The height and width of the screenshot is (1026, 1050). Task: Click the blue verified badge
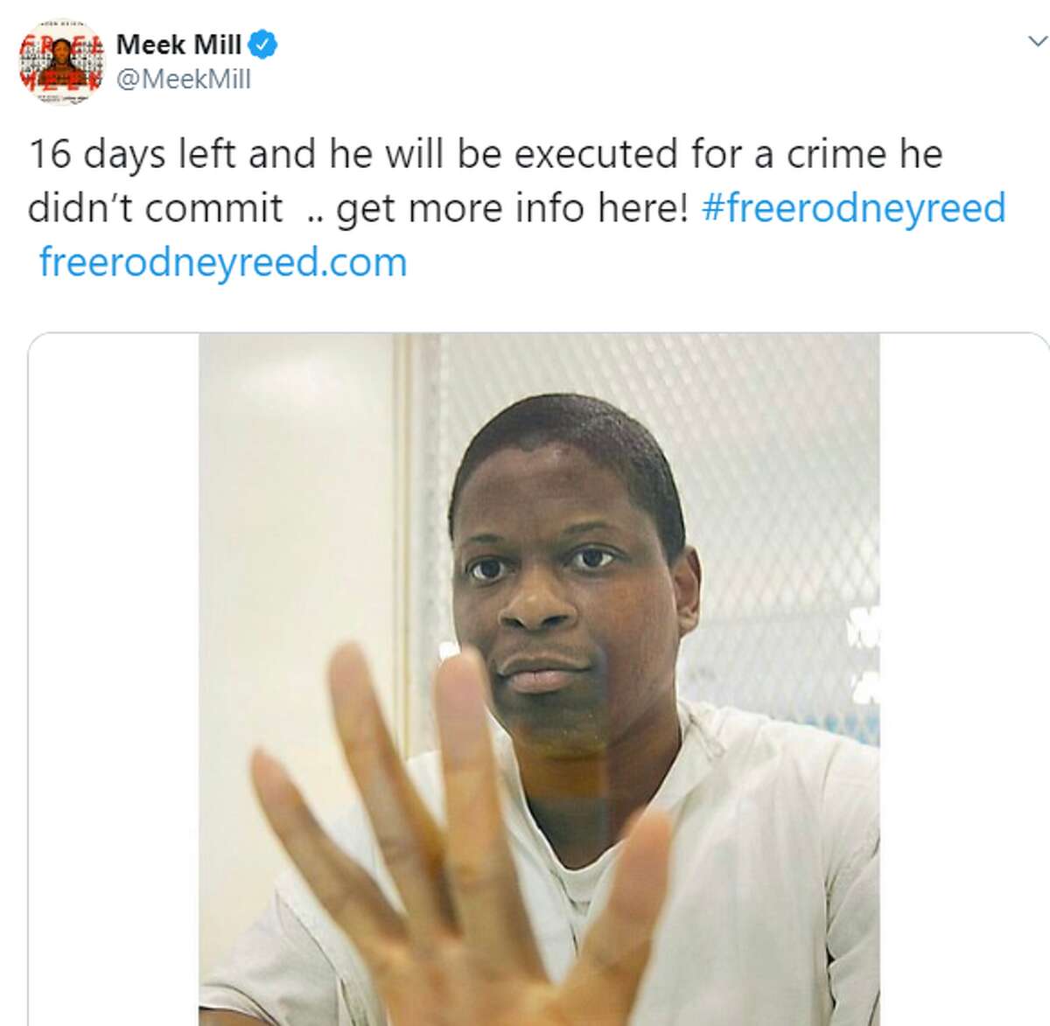point(263,44)
